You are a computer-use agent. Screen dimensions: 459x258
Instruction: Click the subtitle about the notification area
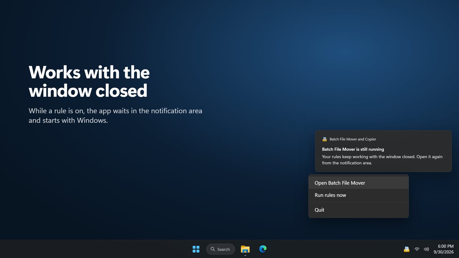coord(115,115)
